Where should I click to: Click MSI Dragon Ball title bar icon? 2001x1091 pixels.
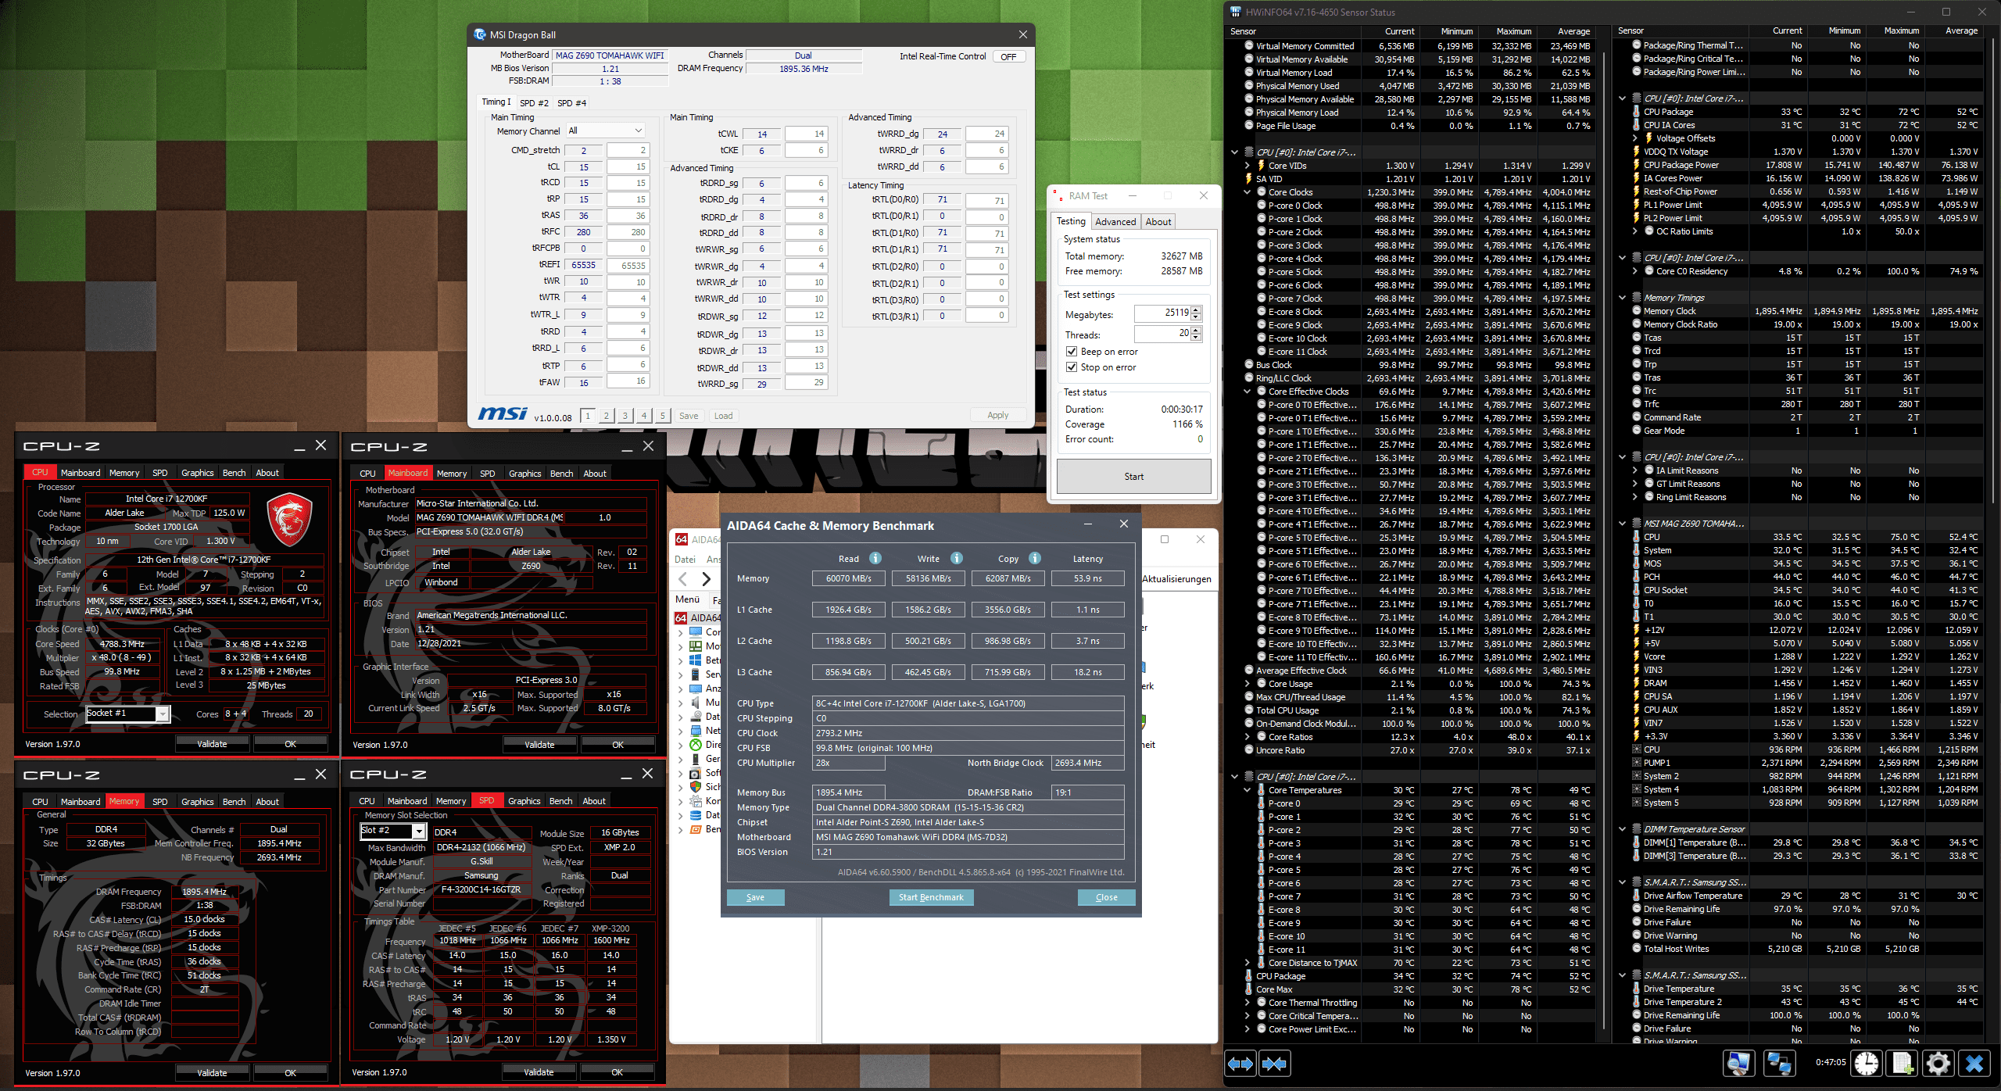click(480, 34)
